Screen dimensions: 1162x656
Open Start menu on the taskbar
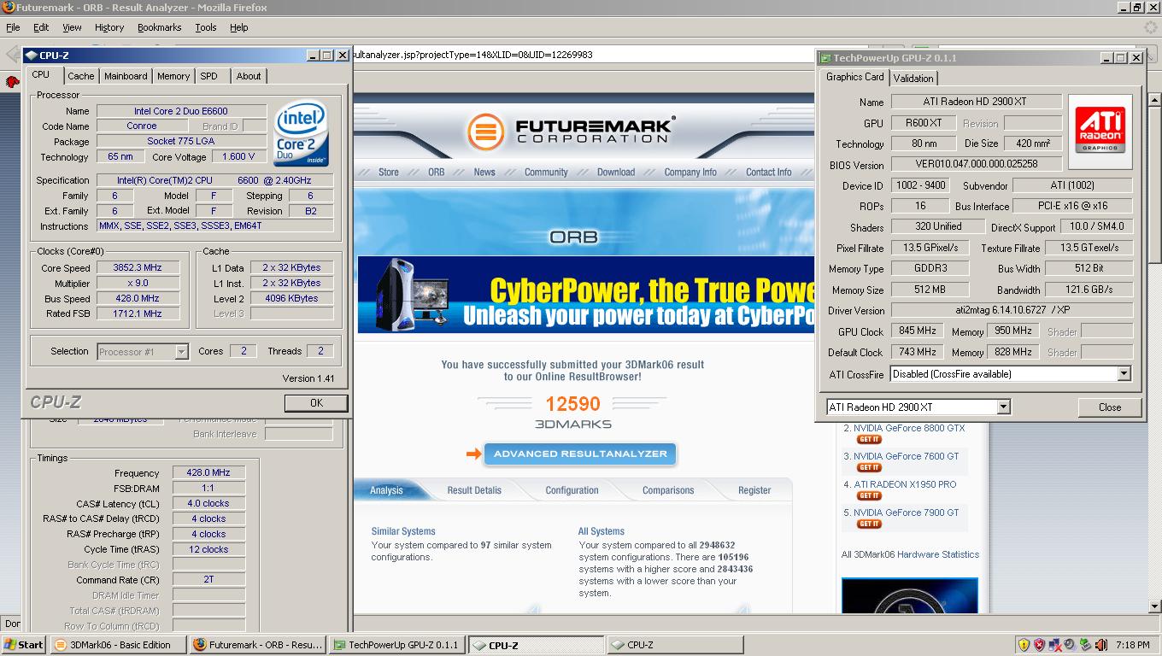point(24,645)
